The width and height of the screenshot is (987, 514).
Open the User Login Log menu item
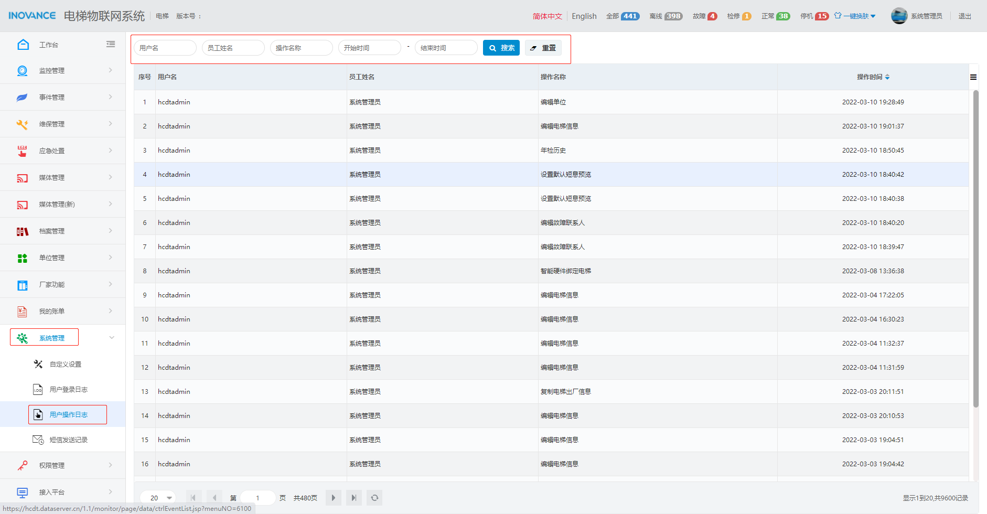click(68, 390)
